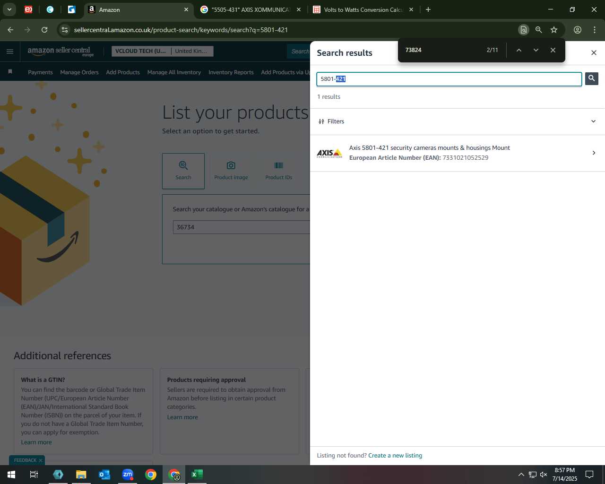Click Learn more under What is a GTIN
The height and width of the screenshot is (484, 605).
[36, 442]
